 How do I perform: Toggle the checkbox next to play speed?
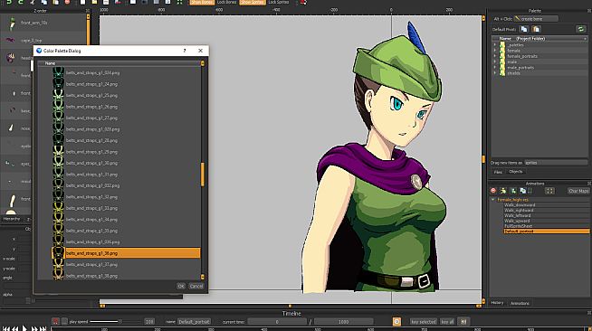[x=64, y=322]
